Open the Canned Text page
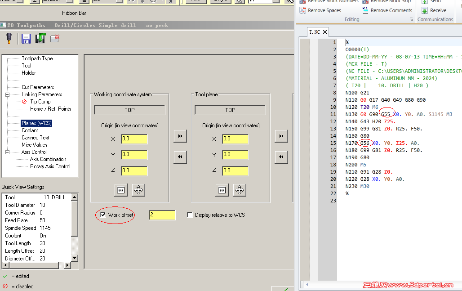 (x=36, y=138)
